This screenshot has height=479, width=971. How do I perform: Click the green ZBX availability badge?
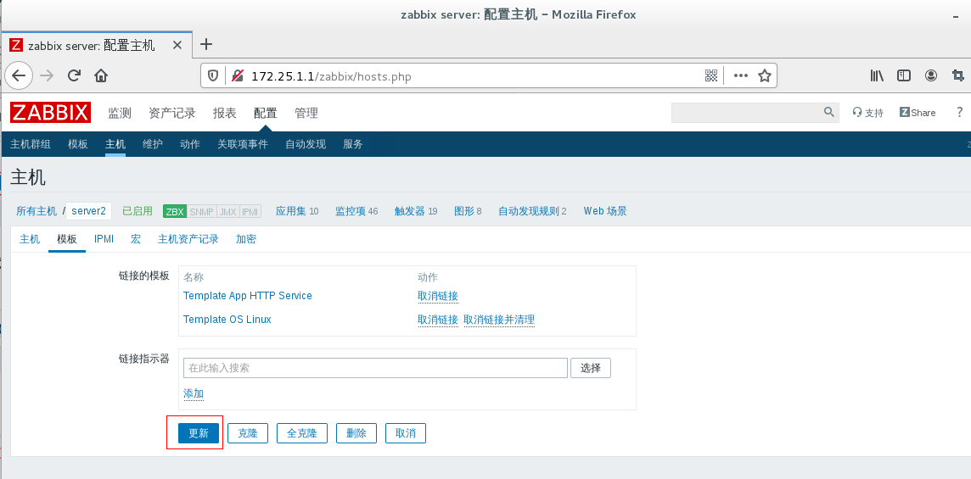[175, 212]
